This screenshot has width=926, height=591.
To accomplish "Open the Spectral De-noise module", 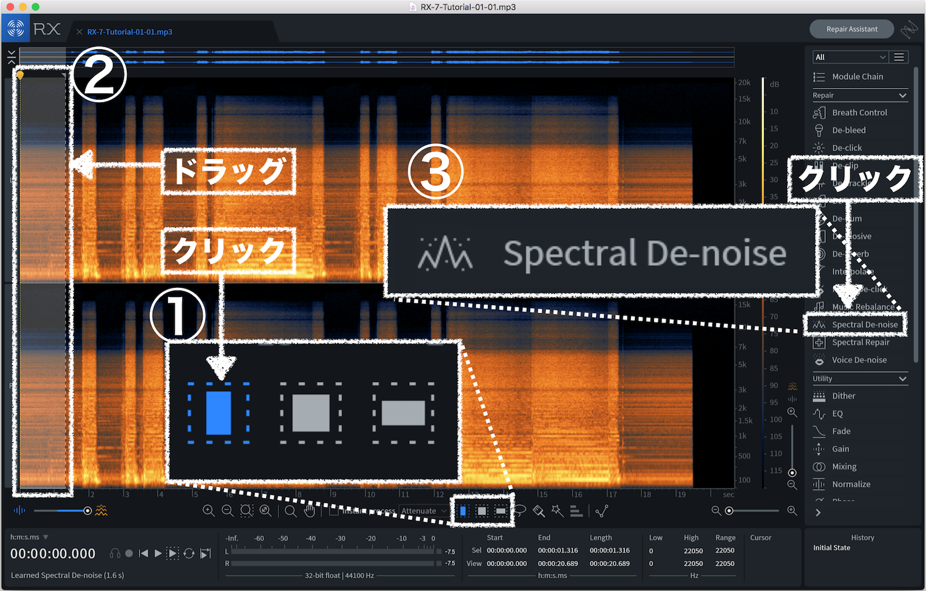I will [859, 325].
